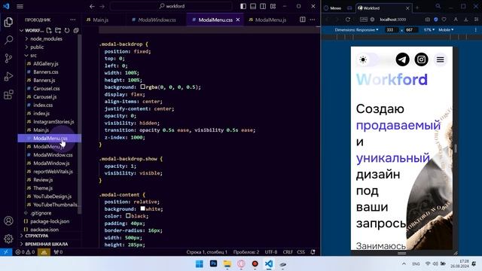Collapse all folders in explorer
The width and height of the screenshot is (482, 271).
(x=76, y=30)
